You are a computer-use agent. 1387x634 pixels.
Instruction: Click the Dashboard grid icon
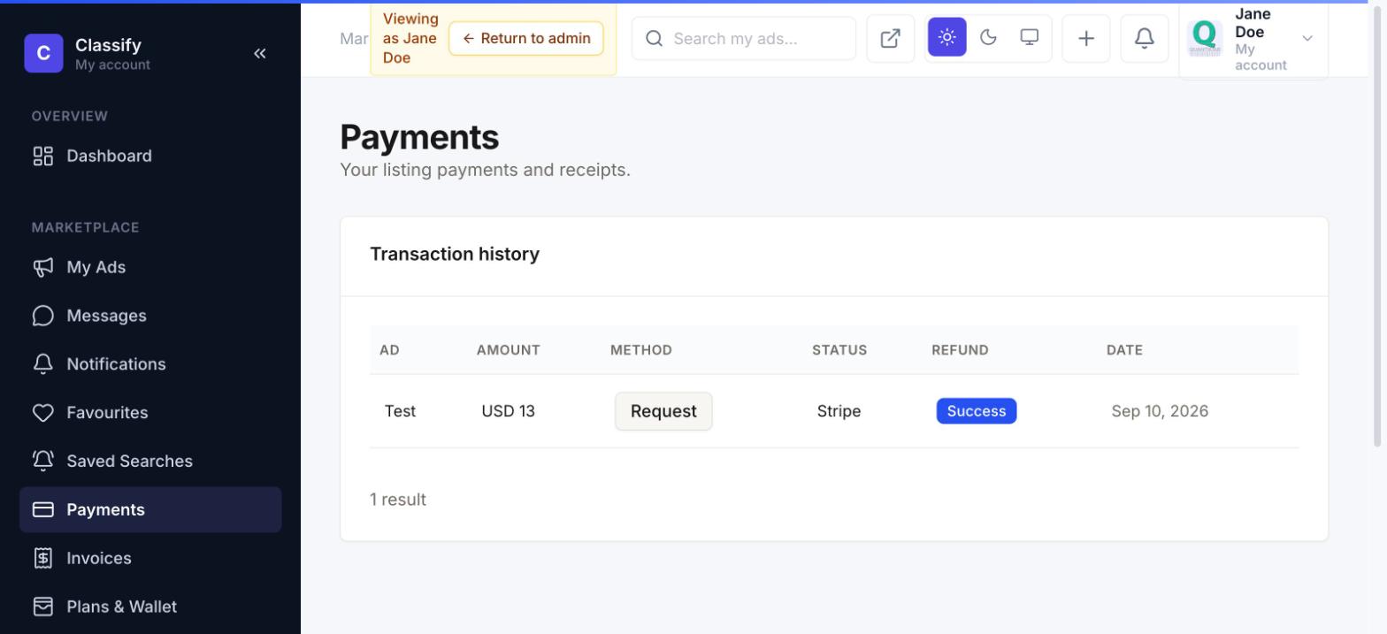[x=42, y=156]
